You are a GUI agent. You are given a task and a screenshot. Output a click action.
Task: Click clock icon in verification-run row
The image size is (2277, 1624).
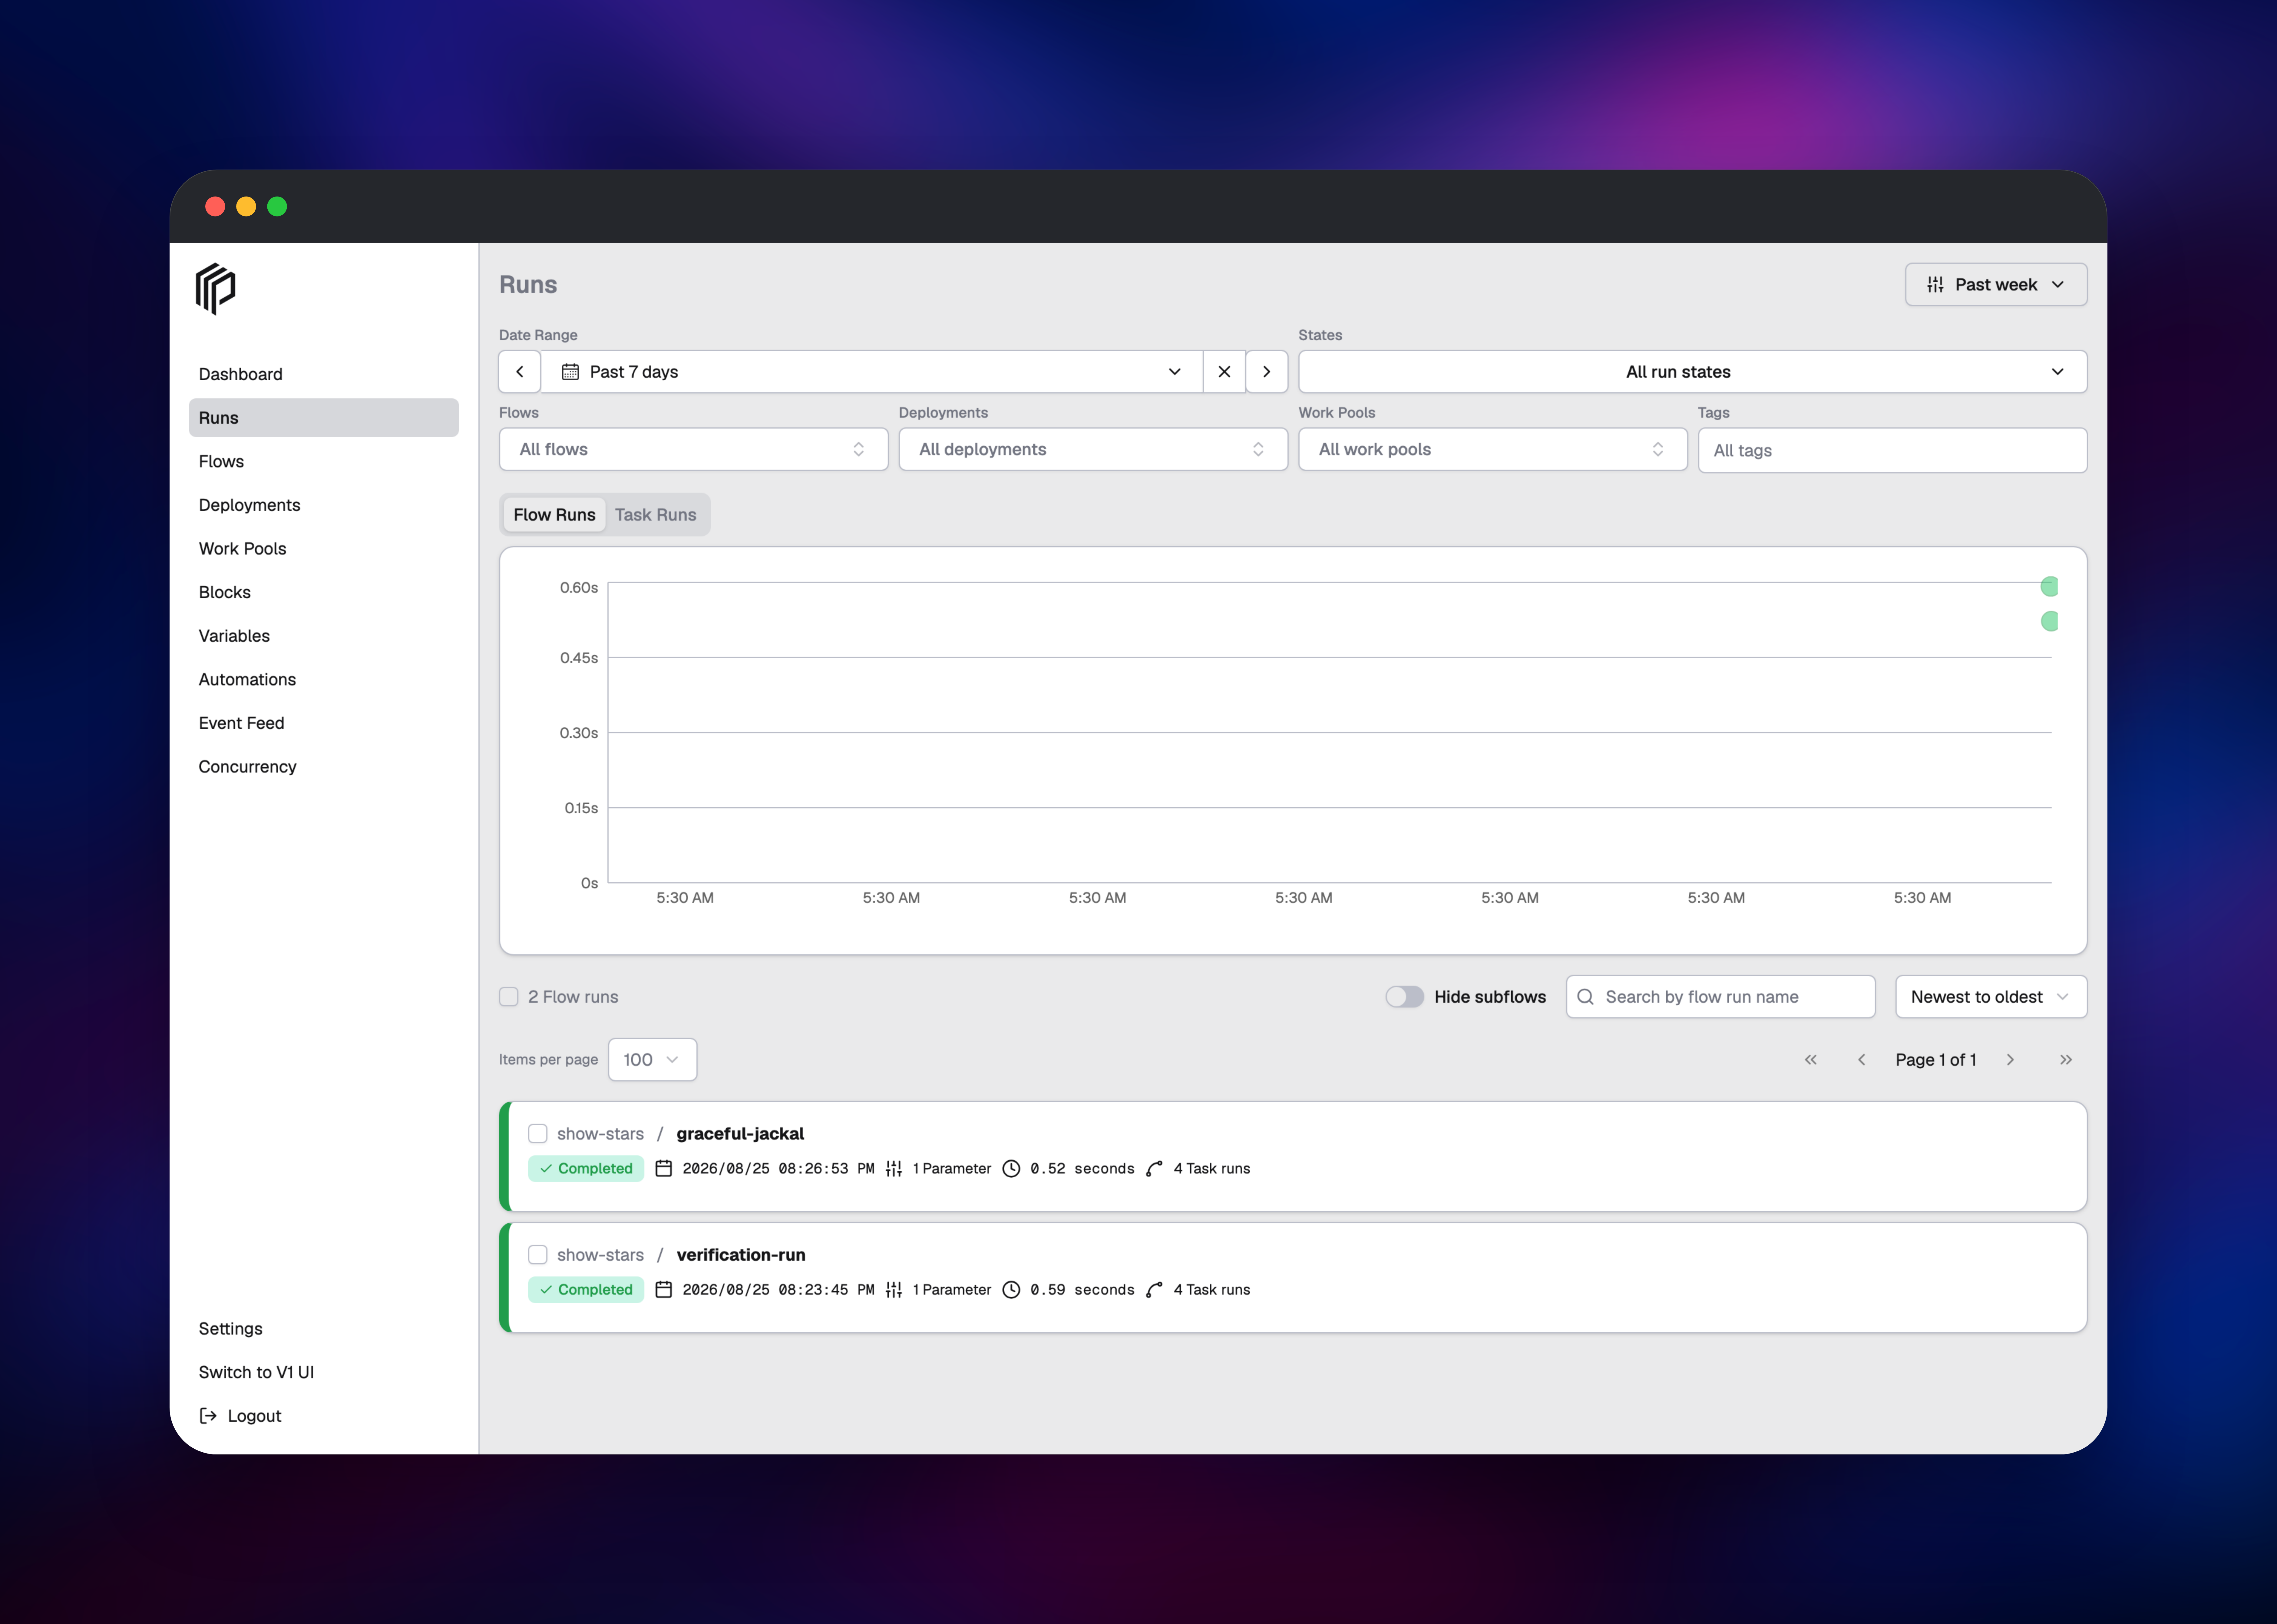[1011, 1290]
